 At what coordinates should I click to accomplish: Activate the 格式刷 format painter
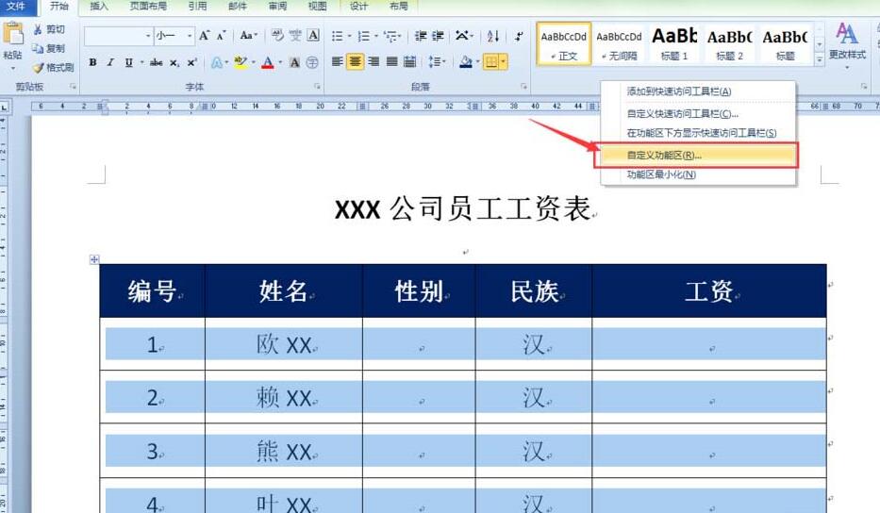pos(54,67)
